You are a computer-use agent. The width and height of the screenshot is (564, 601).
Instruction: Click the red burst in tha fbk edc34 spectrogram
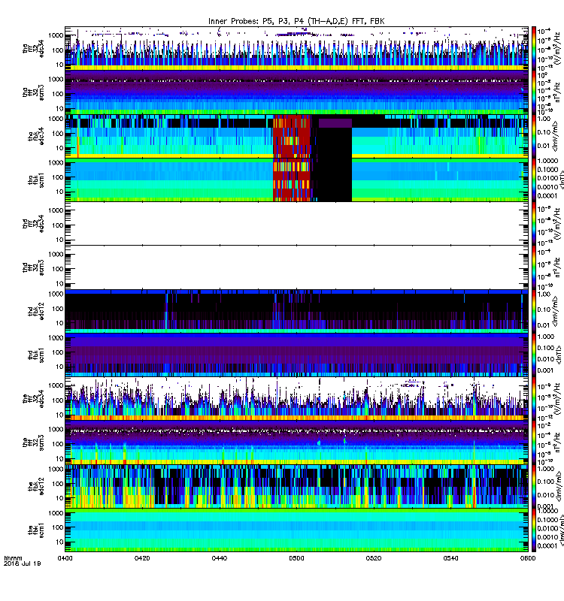(292, 136)
